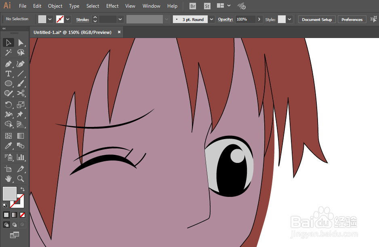379x247 pixels.
Task: Select the Hand tool
Action: [8, 179]
